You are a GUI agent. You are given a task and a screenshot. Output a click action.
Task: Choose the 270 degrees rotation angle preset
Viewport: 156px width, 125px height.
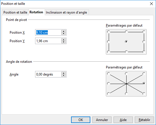coord(126,94)
